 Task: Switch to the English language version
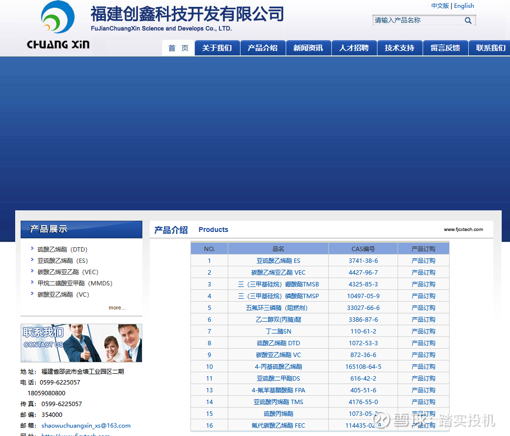pos(464,6)
